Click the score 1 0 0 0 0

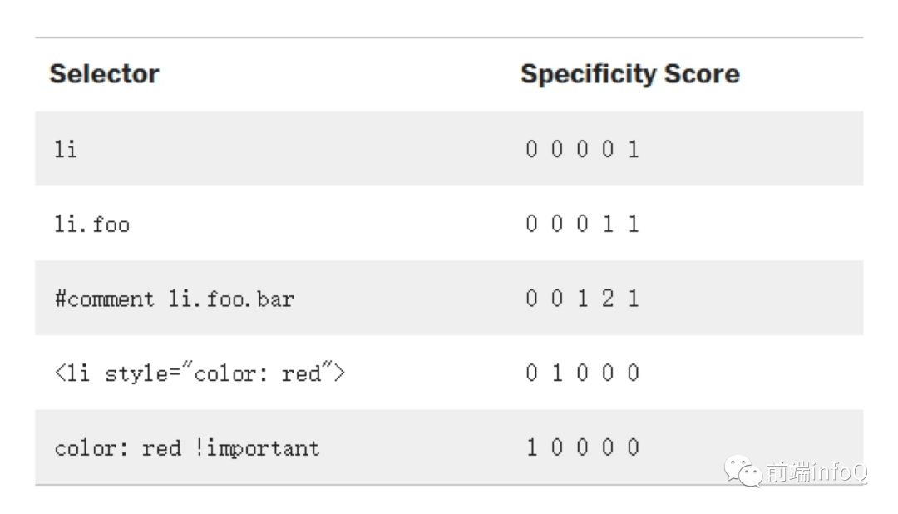coord(582,447)
